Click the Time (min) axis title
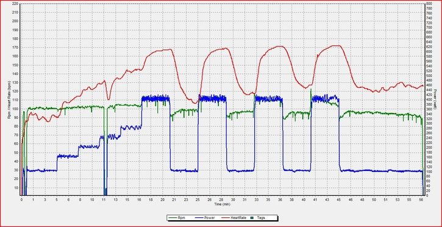The image size is (442, 227). click(222, 204)
